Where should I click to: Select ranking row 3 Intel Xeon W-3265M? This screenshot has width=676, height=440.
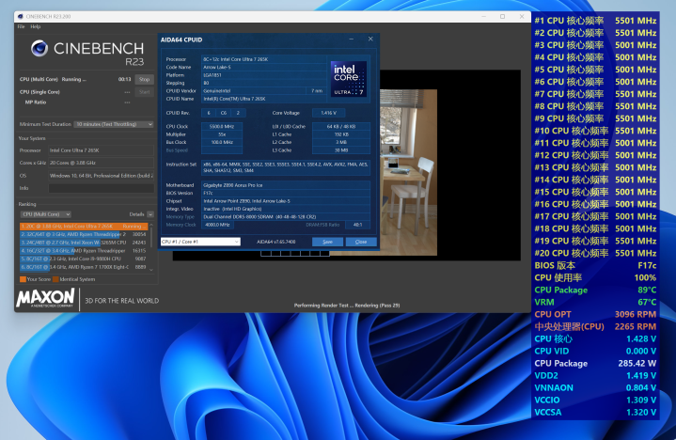point(84,243)
